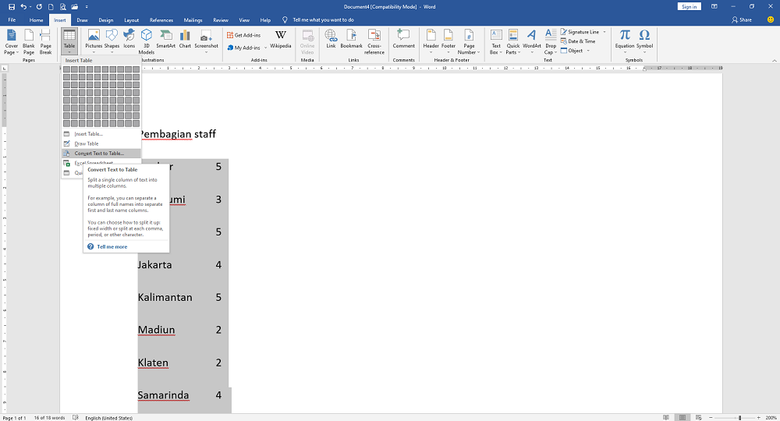Insert a Chart
Image resolution: width=780 pixels, height=421 pixels.
185,39
